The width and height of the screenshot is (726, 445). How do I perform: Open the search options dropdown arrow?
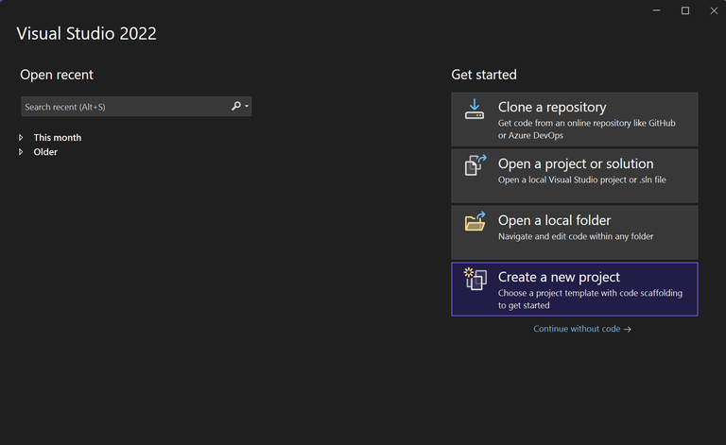247,107
